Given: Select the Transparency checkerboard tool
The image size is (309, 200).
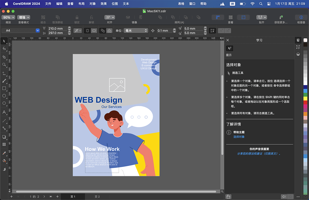Looking at the screenshot, I should coord(4,144).
